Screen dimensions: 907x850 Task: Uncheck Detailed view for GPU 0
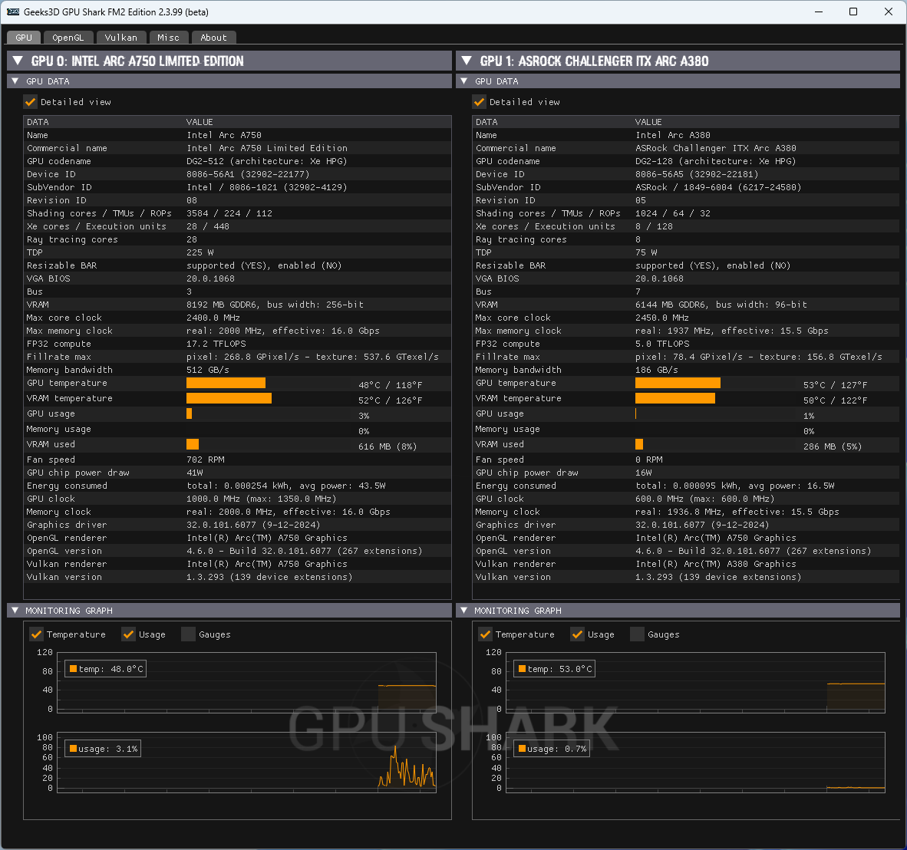click(x=30, y=102)
